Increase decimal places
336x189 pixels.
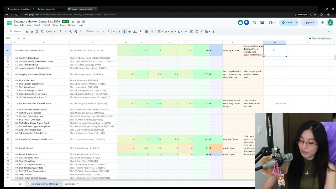tap(76, 31)
